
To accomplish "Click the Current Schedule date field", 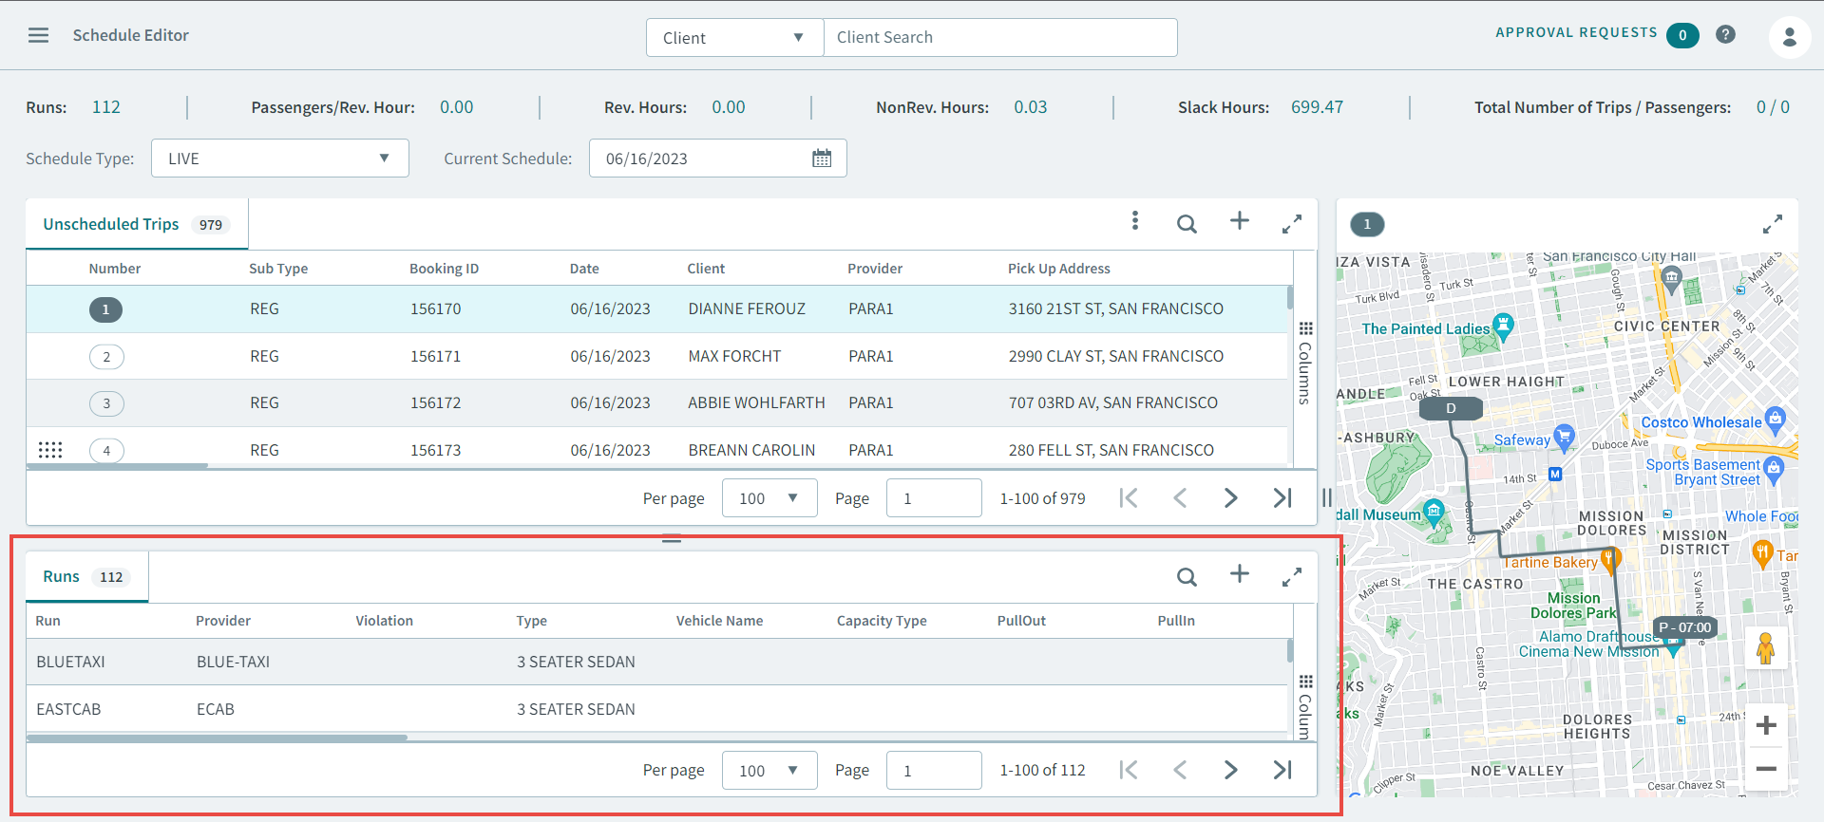I will (x=717, y=159).
